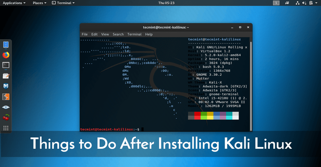Click the "gnome-terminal" terminal line
This screenshot has height=167, width=321.
tap(213, 94)
